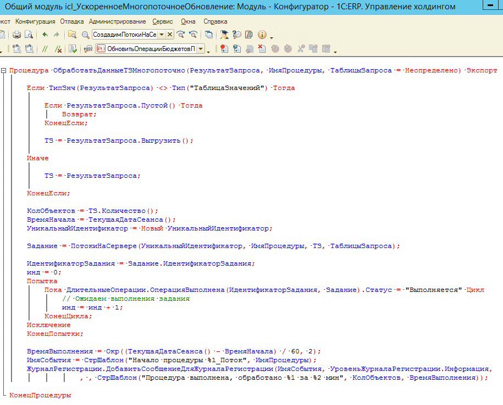Expand the search history dropdown arrow

point(162,34)
